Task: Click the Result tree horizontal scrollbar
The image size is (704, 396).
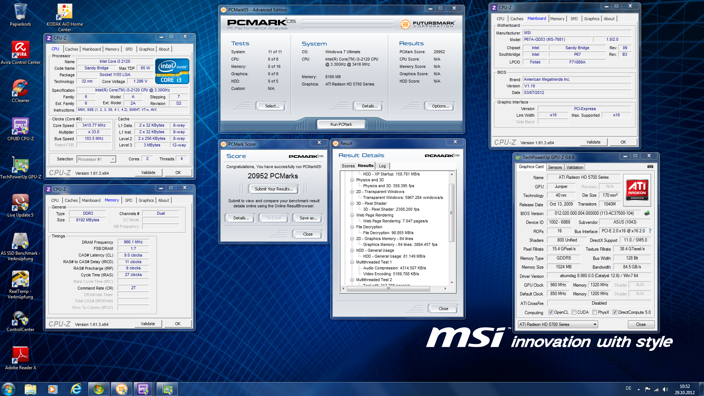Action: [388, 288]
